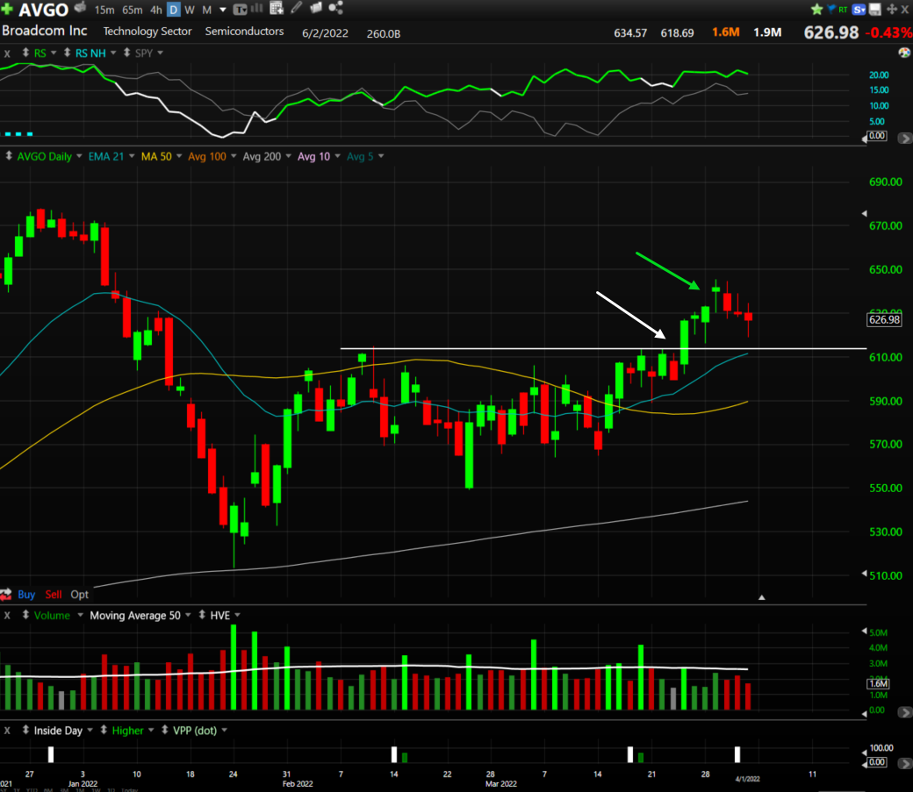Click the sort arrows left of AVGO Daily
The height and width of the screenshot is (792, 913).
tap(9, 156)
